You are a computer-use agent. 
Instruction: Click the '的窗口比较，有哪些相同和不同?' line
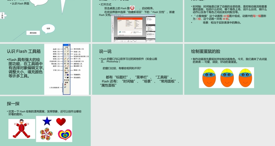(122, 68)
